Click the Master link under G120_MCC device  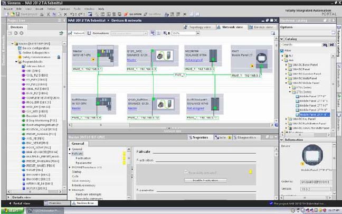131,60
